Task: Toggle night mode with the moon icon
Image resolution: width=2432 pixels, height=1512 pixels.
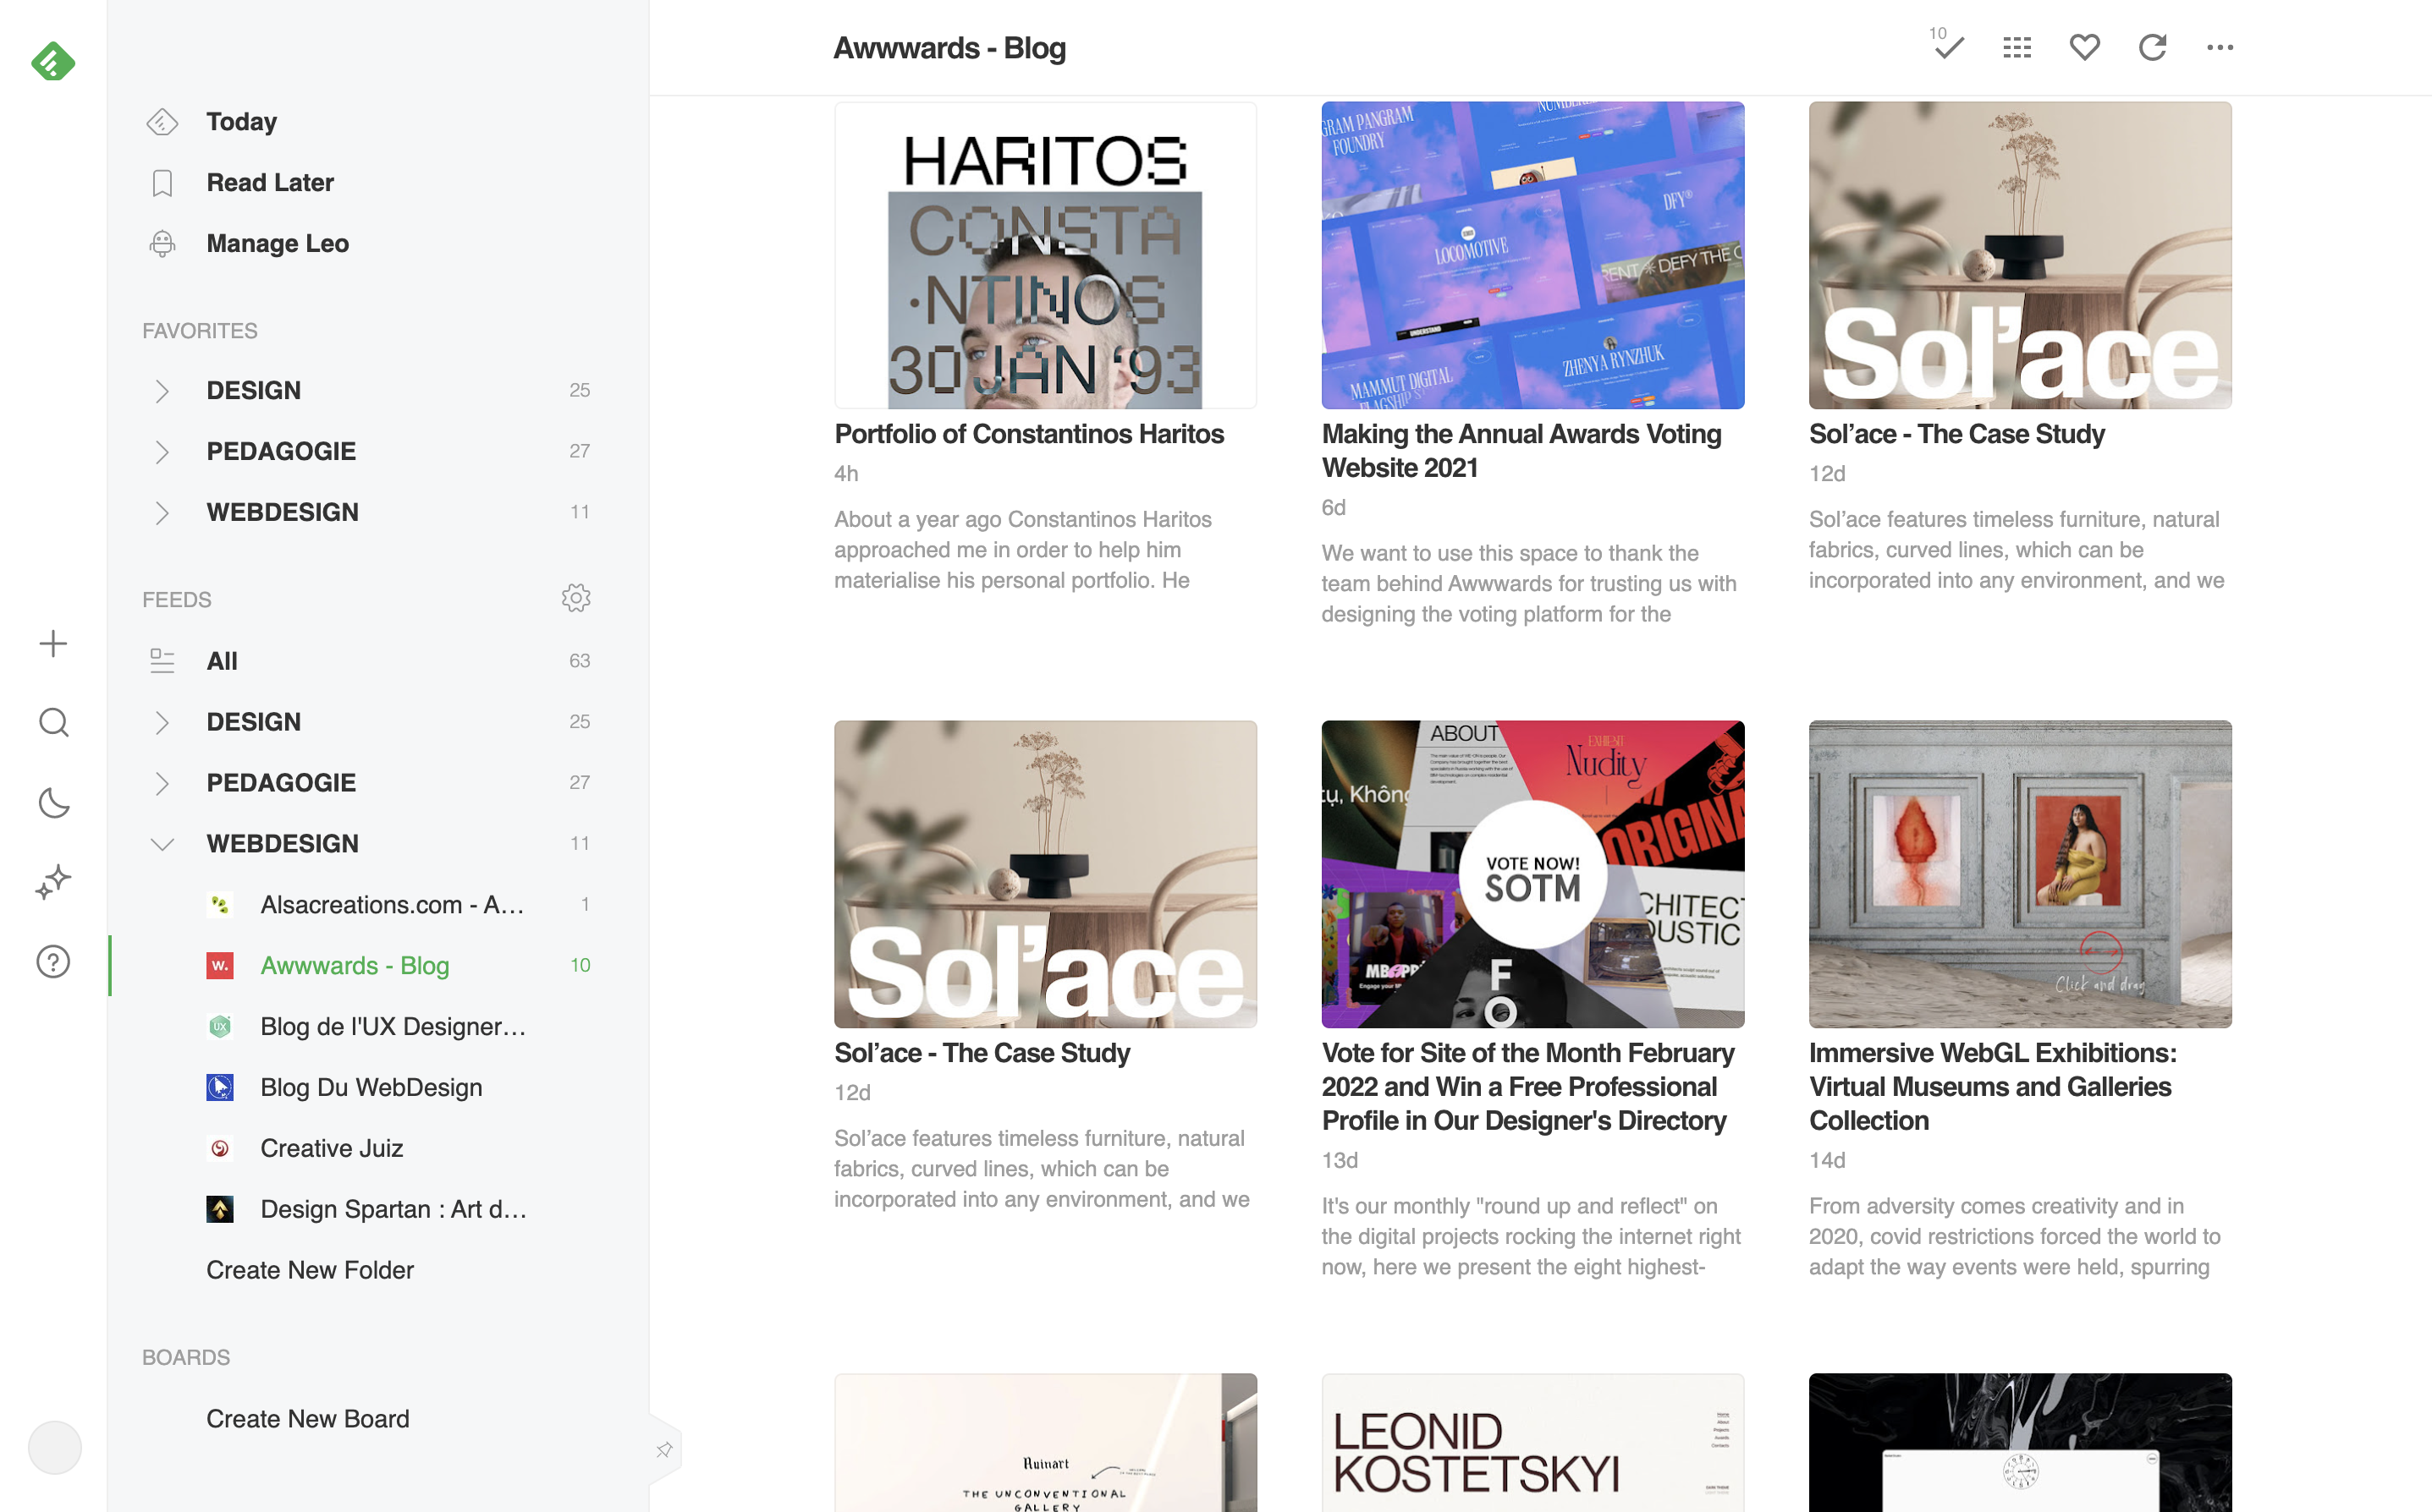Action: [x=53, y=802]
